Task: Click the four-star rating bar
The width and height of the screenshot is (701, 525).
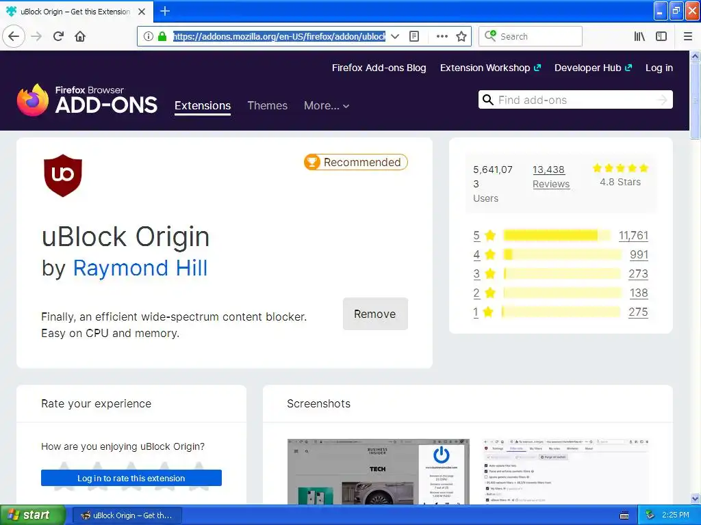Action: (563, 254)
